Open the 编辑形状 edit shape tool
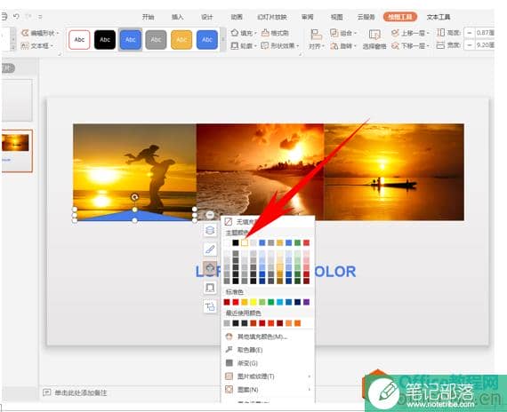 coord(40,33)
